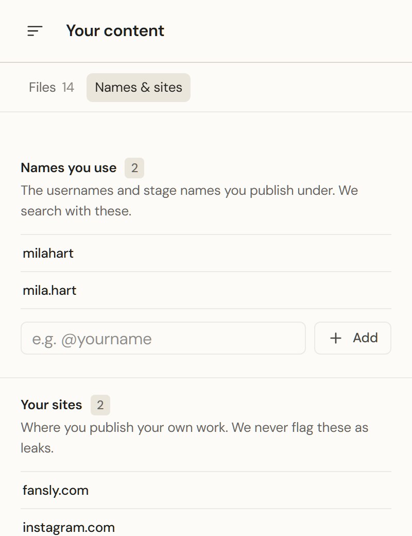Select the milahart name row
Image resolution: width=412 pixels, height=536 pixels.
point(206,253)
